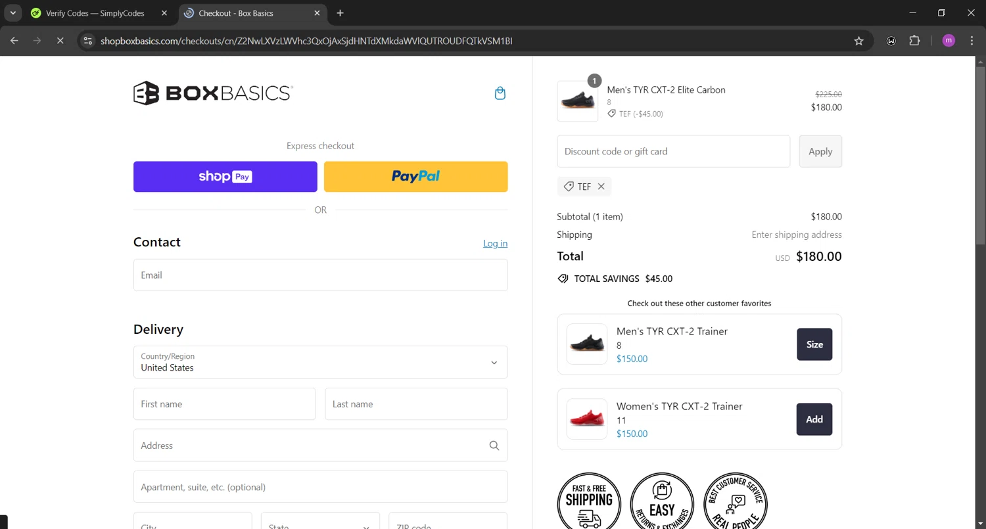Click the Men's TYR CXT-2 Elite Carbon title
986x529 pixels.
point(666,90)
